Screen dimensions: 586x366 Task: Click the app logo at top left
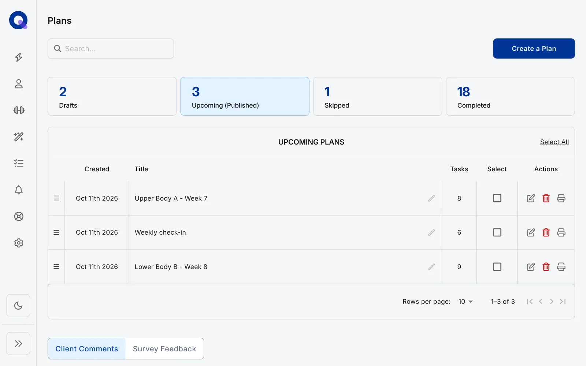coord(18,20)
